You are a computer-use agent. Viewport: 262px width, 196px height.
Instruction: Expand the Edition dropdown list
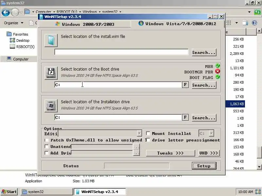pos(140,133)
